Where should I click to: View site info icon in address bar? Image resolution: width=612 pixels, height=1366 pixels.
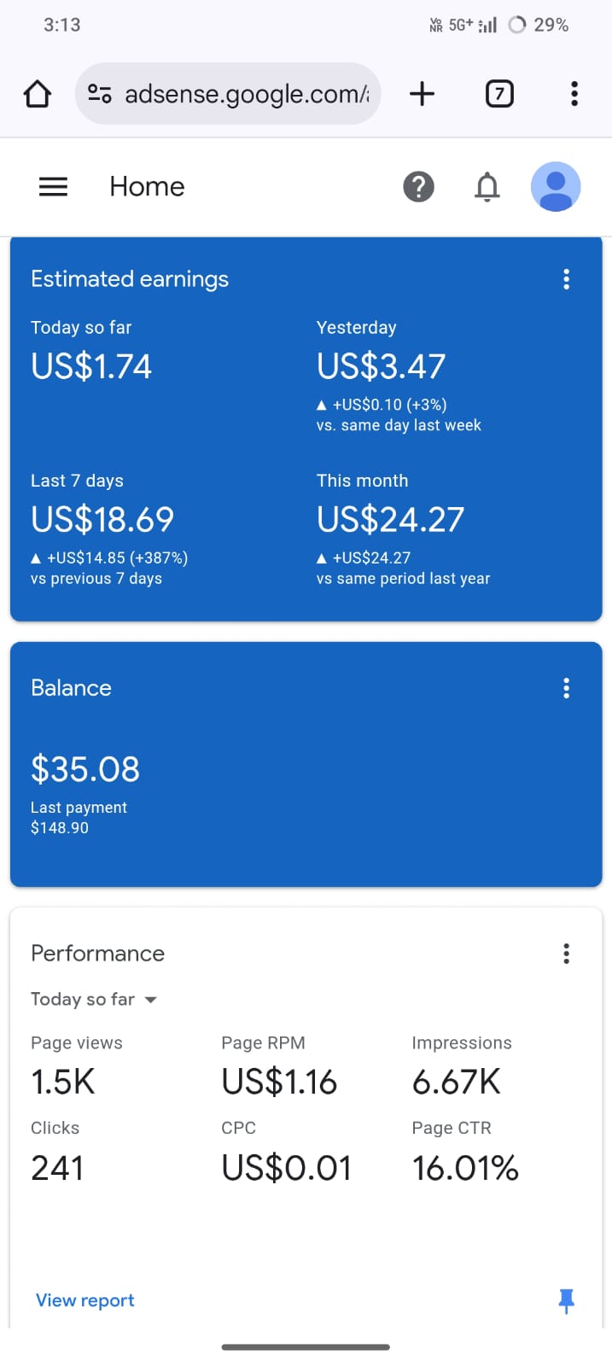(x=100, y=94)
